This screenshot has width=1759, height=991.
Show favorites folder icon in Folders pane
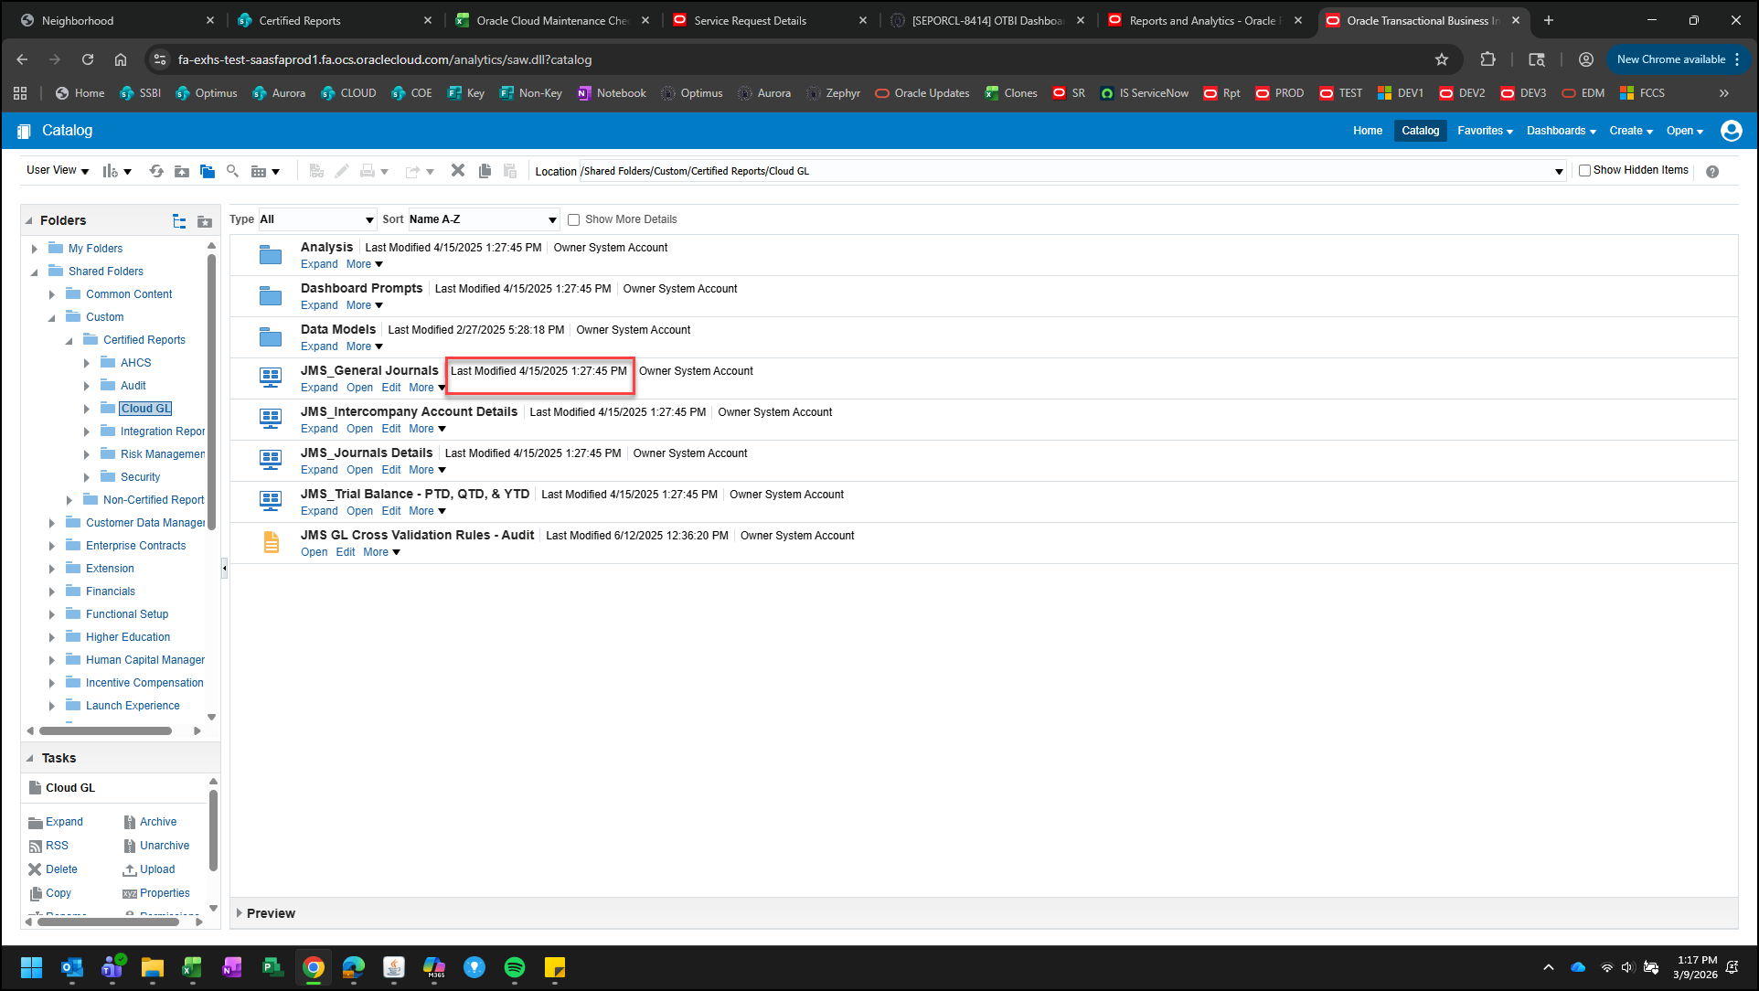coord(205,221)
